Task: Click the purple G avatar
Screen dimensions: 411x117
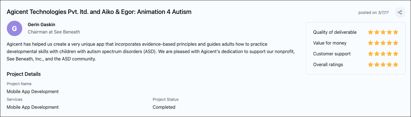Action: pyautogui.click(x=14, y=28)
